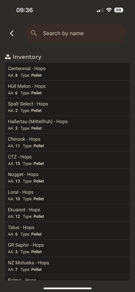Select Hüll Melon - Hops entry
The image size is (135, 292).
pyautogui.click(x=68, y=89)
